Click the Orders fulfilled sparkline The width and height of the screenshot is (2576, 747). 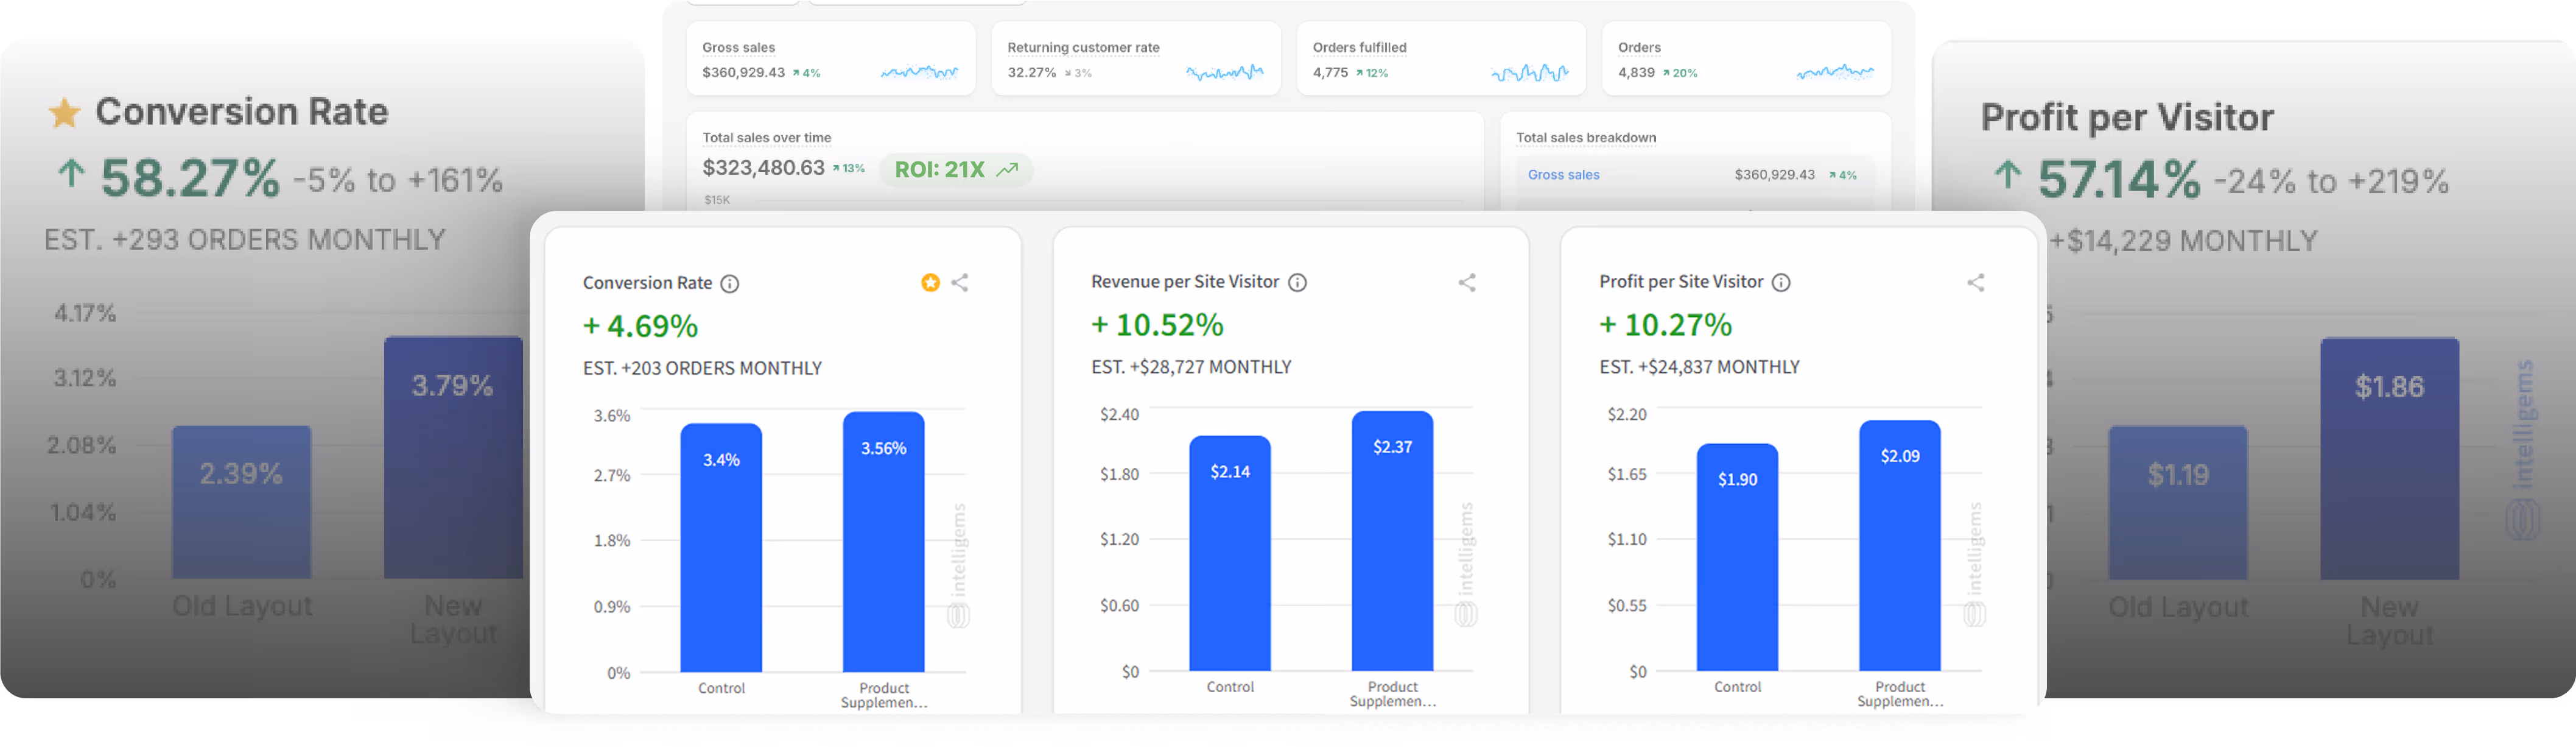(x=1529, y=72)
